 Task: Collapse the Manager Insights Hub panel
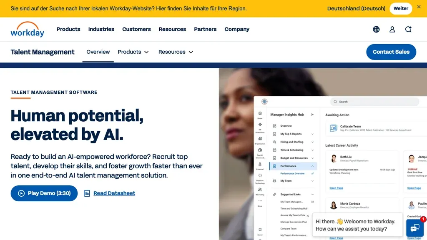click(x=312, y=115)
